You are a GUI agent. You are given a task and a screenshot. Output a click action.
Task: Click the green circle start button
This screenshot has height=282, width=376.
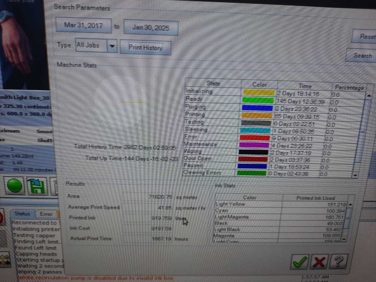(x=14, y=186)
